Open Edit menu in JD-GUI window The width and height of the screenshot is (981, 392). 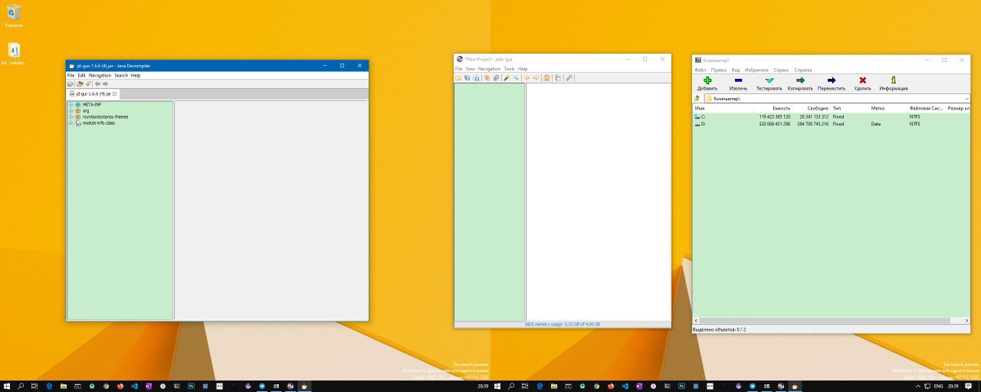pos(81,75)
